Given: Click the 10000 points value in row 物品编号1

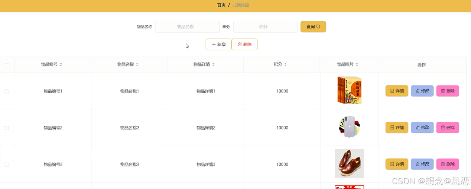Looking at the screenshot, I should coord(282,91).
